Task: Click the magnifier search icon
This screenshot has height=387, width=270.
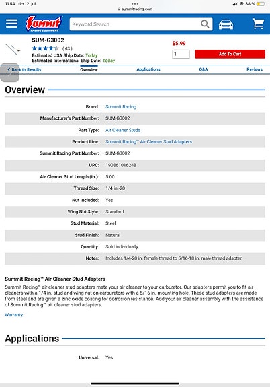Action: [x=205, y=24]
